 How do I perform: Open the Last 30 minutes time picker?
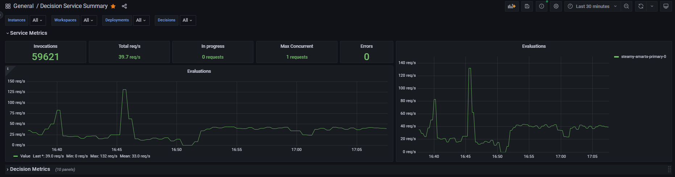point(592,6)
